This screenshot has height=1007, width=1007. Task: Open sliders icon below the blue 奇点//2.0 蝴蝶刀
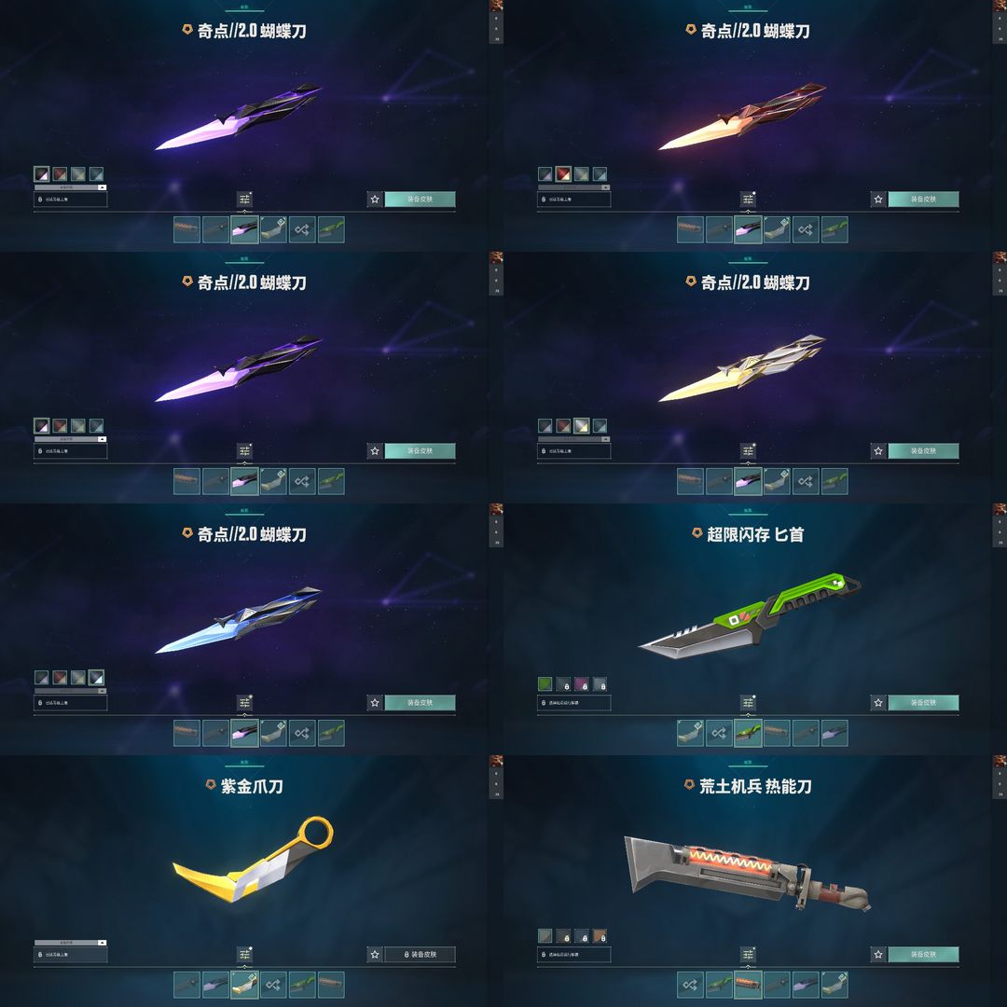point(244,703)
